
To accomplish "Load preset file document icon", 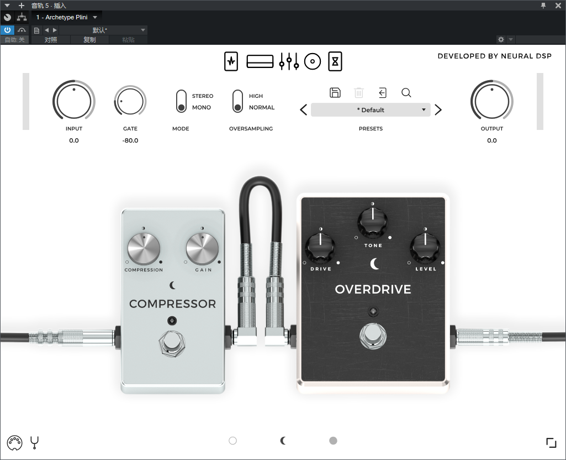I will click(36, 30).
